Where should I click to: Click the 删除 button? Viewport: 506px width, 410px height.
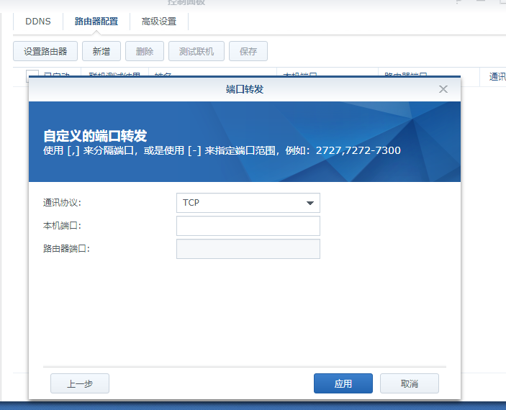tap(145, 51)
